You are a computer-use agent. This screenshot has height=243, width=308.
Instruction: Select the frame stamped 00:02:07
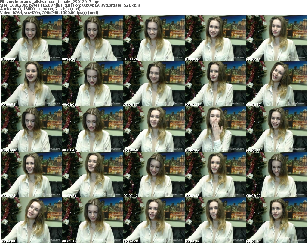click(215, 129)
